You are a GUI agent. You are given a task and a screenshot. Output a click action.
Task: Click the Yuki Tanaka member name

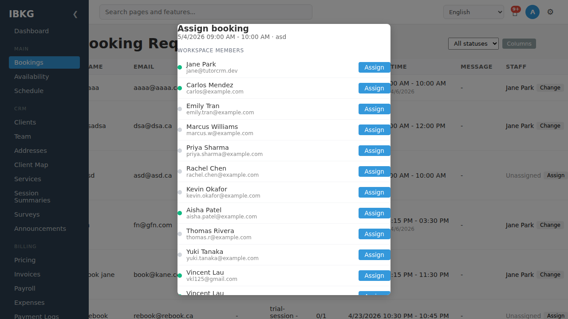(205, 252)
